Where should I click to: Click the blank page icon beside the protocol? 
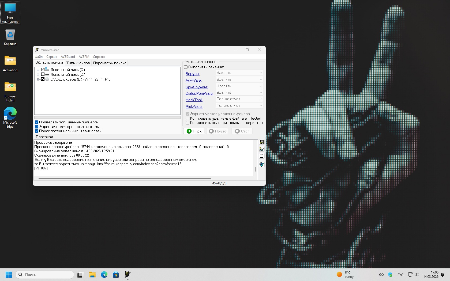click(261, 156)
